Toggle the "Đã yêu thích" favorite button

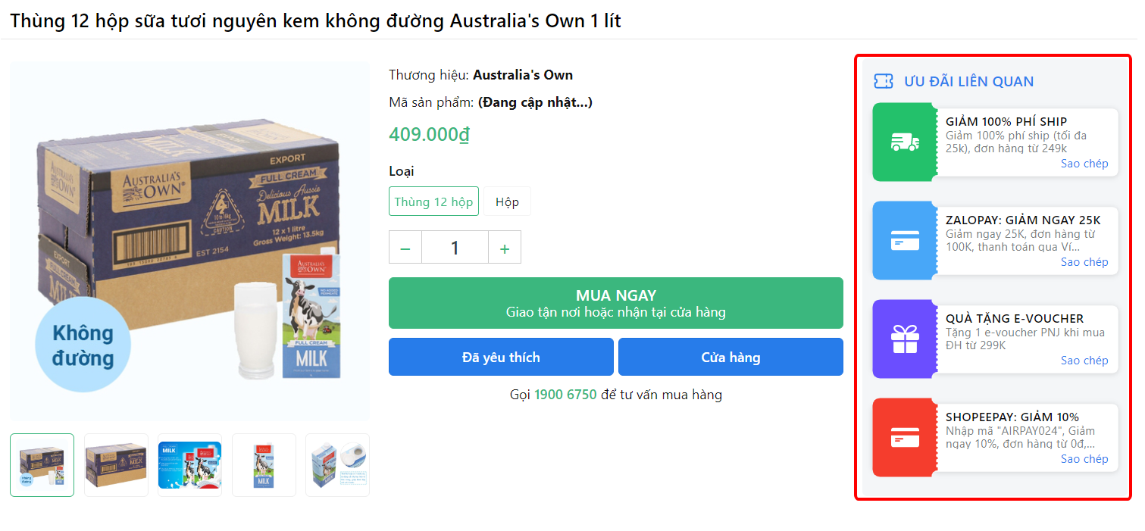pyautogui.click(x=501, y=357)
